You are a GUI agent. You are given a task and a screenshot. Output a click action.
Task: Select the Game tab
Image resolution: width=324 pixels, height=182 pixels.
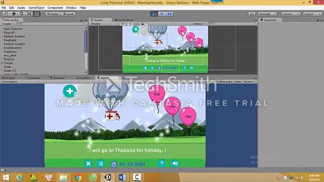pyautogui.click(x=103, y=78)
